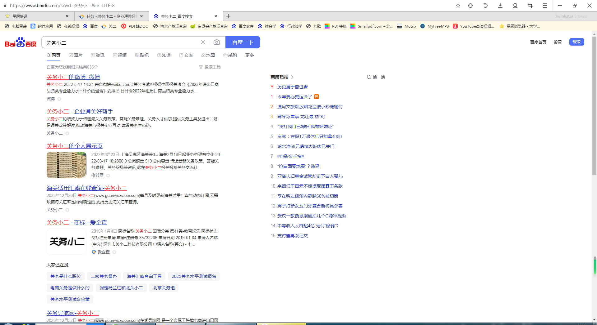Select the 文库 search category
597x325 pixels.
click(x=186, y=55)
